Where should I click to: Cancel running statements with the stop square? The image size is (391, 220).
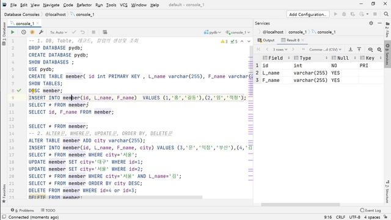pyautogui.click(x=93, y=32)
